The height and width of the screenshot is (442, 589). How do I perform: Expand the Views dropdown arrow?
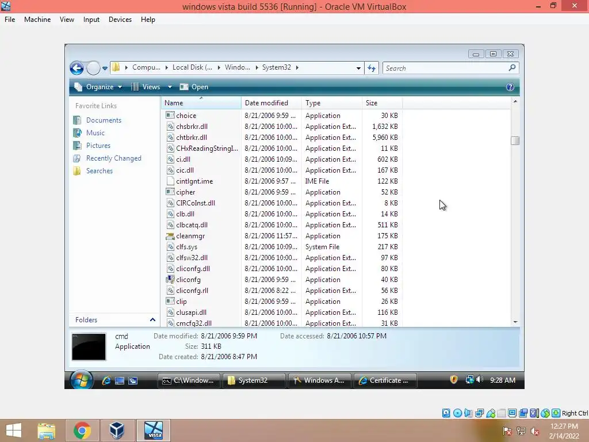(x=170, y=87)
